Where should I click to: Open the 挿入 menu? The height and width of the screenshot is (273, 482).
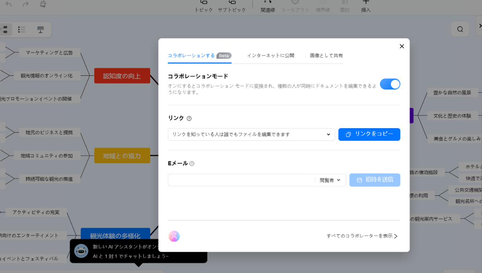point(366,6)
